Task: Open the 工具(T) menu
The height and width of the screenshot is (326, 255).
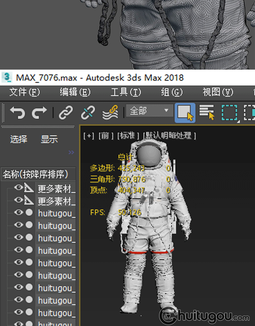Action: [126, 92]
